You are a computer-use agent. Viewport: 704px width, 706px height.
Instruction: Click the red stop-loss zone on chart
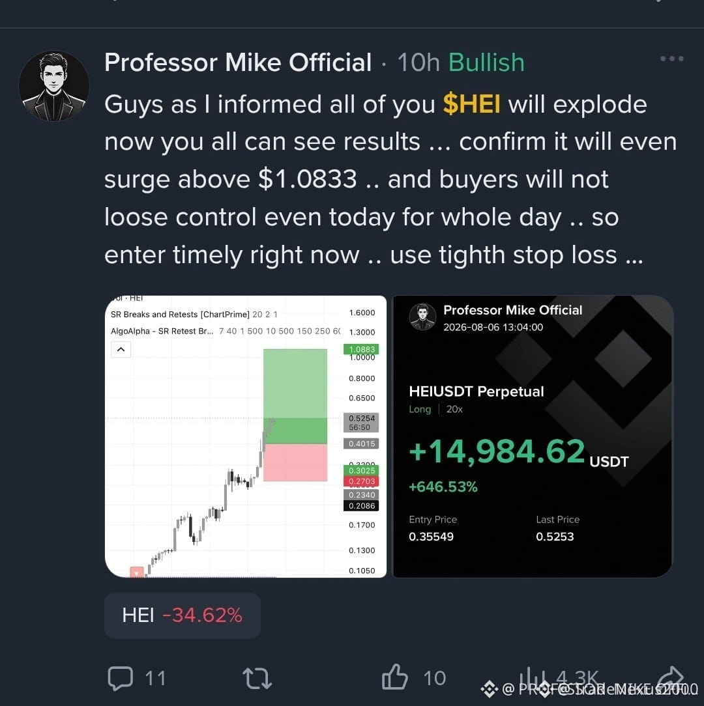[295, 462]
